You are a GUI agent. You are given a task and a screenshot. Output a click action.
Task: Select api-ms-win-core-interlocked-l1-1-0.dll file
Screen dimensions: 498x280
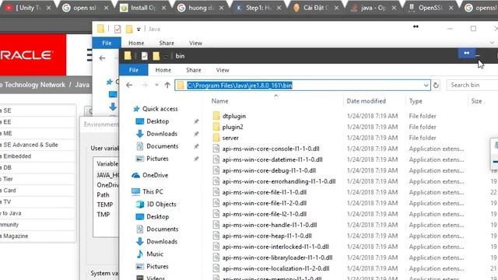275,247
